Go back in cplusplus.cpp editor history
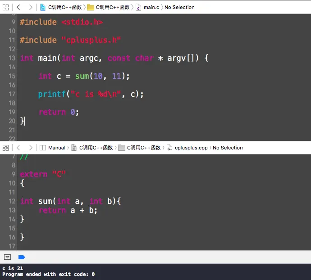The width and height of the screenshot is (311, 280). coord(18,148)
